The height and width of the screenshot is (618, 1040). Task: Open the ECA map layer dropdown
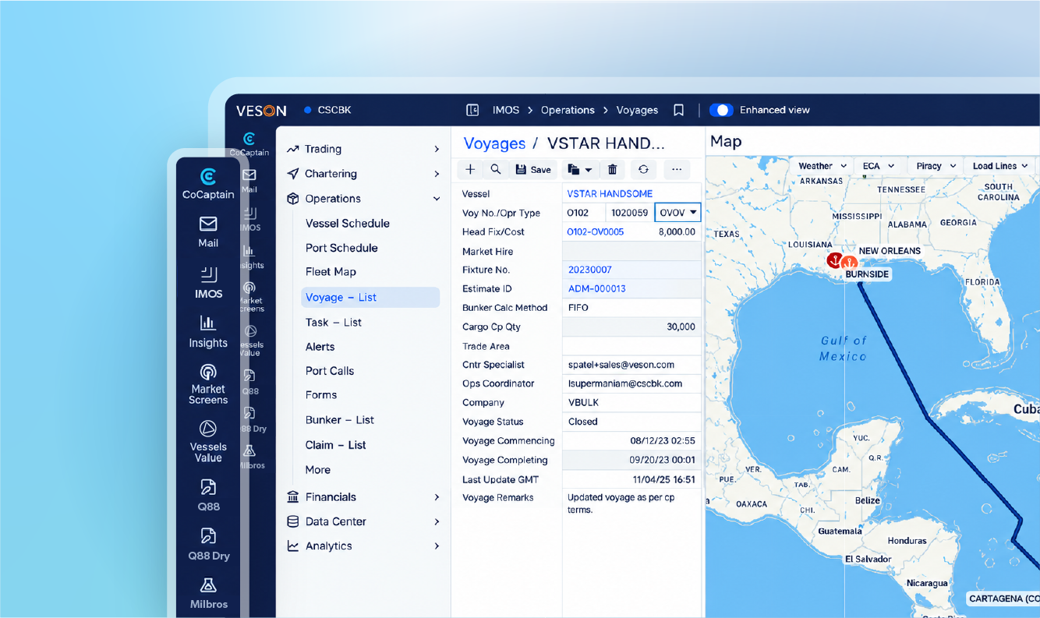[879, 166]
